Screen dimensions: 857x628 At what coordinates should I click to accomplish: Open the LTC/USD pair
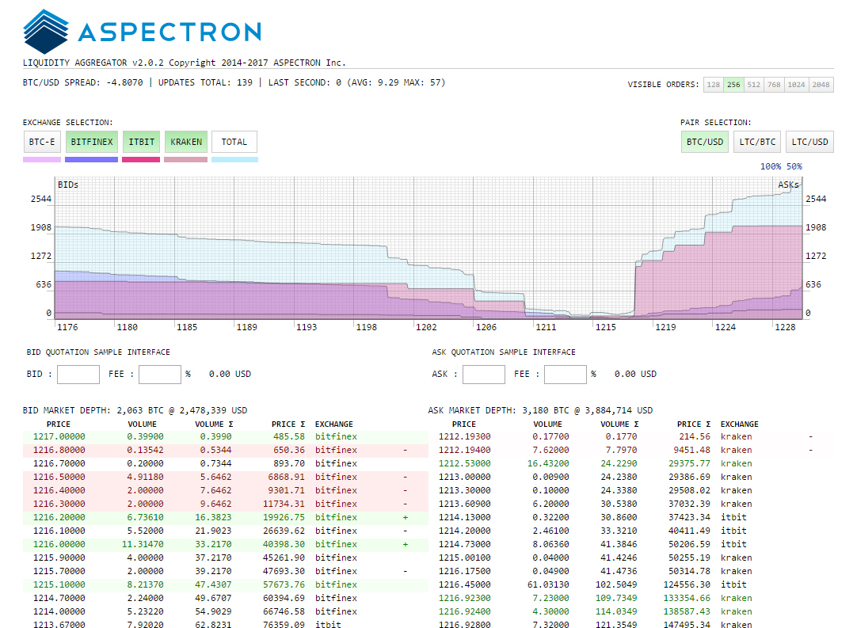(x=810, y=142)
